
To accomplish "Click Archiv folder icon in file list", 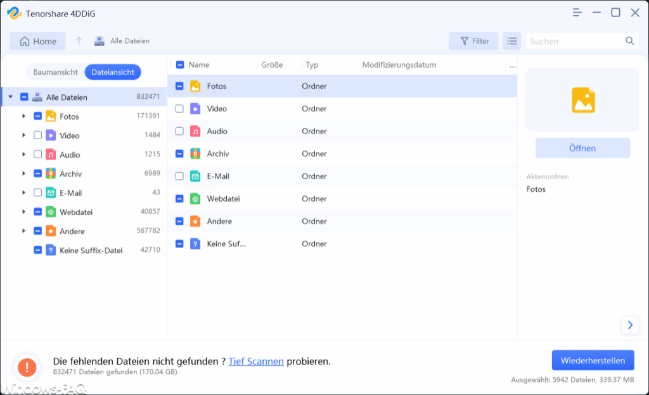I will point(195,154).
